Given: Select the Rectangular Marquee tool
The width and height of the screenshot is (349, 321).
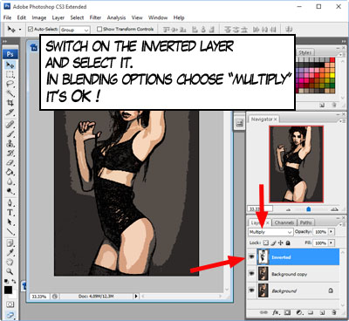Looking at the screenshot, I should 10,74.
